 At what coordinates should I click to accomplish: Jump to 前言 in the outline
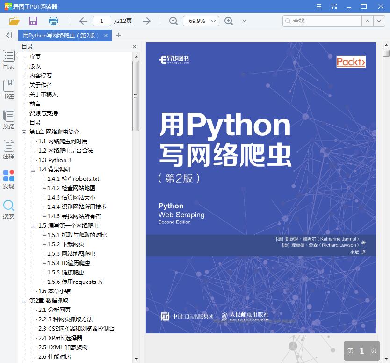tap(35, 104)
